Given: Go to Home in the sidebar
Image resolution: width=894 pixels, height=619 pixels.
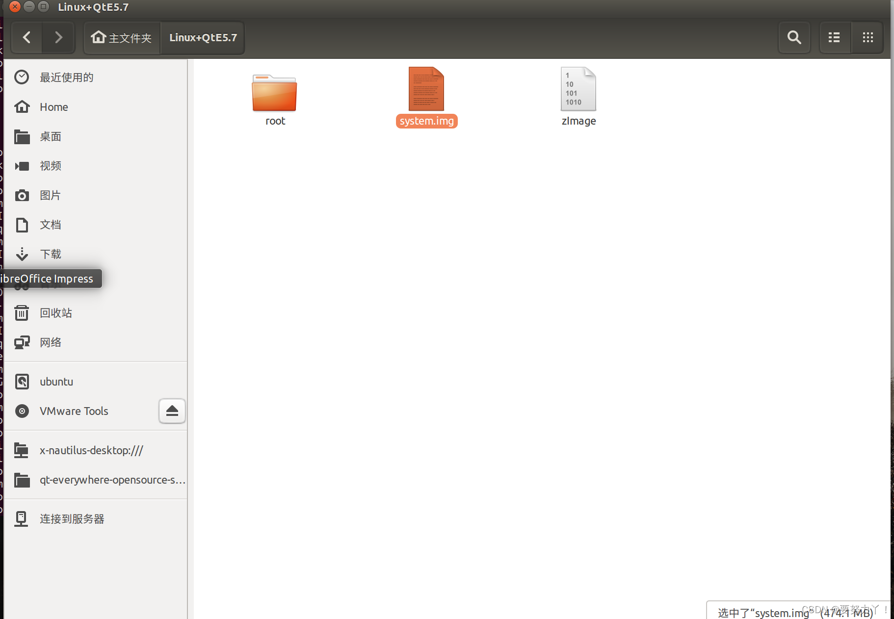Looking at the screenshot, I should pos(95,106).
